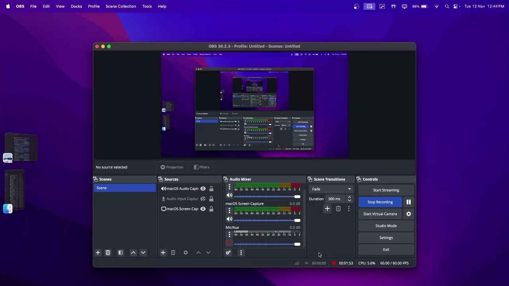The width and height of the screenshot is (509, 286).
Task: Open scene filters icon in Scenes panel
Action: coord(120,253)
